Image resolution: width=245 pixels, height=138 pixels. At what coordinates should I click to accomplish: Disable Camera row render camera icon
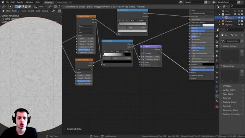(242, 21)
